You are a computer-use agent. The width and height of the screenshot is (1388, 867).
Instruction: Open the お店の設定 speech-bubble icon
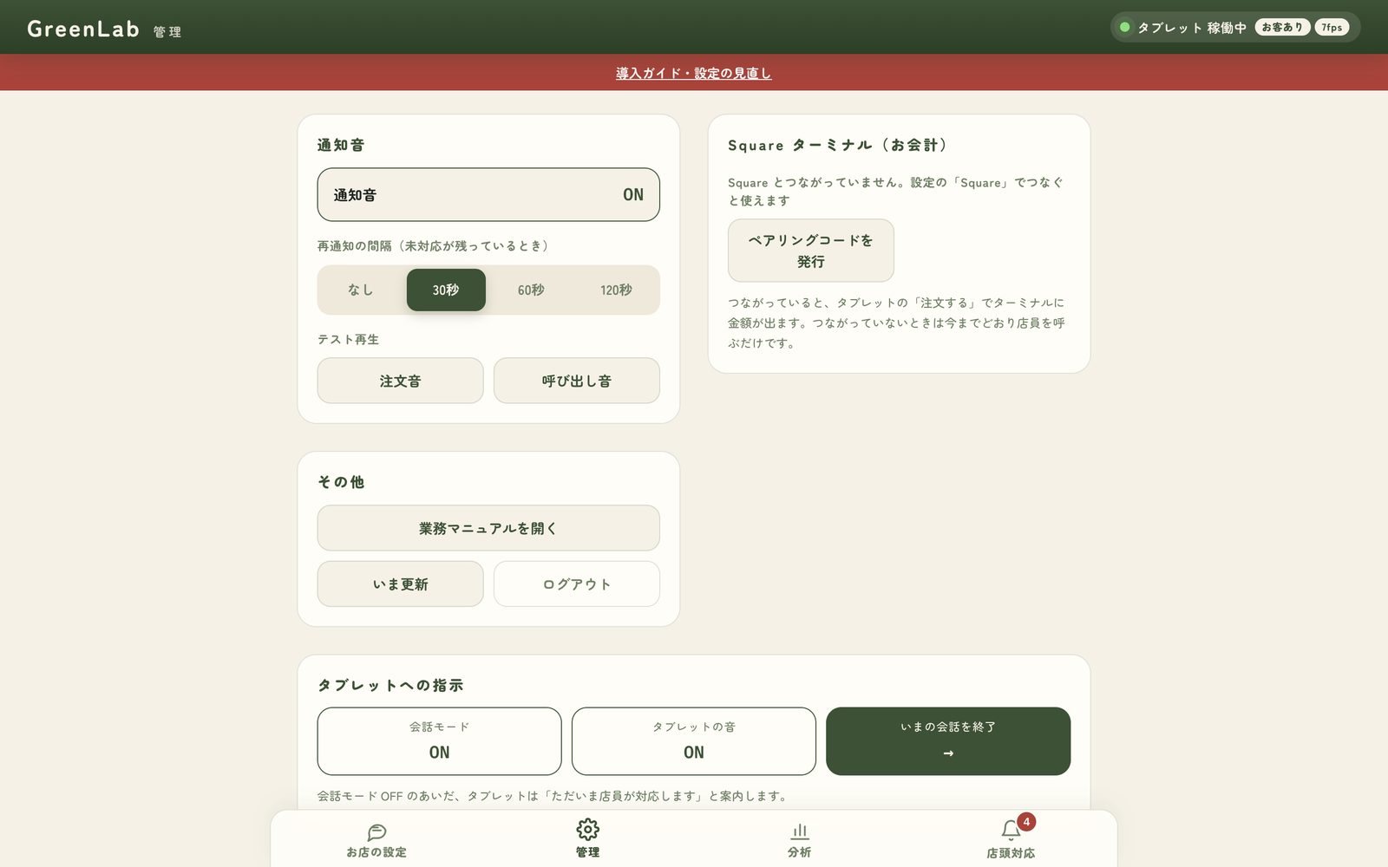(376, 831)
